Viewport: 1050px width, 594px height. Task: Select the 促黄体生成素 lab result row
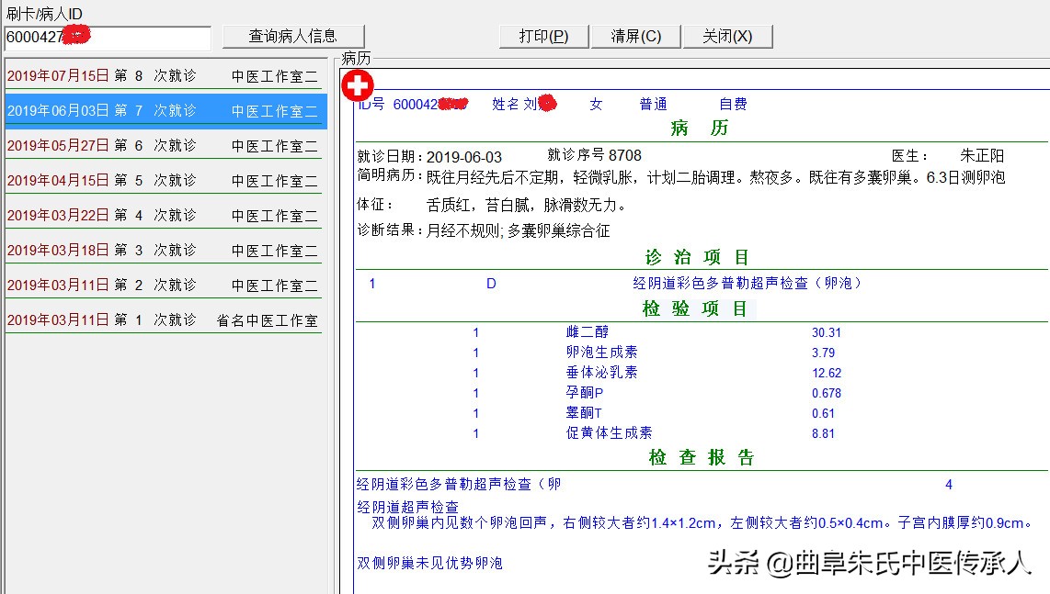pyautogui.click(x=611, y=433)
